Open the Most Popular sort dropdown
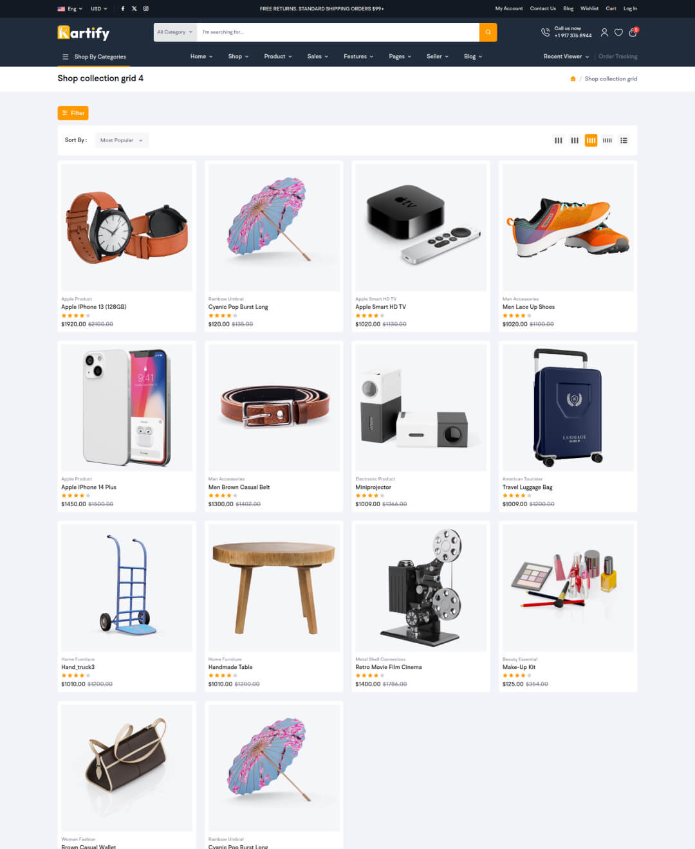The width and height of the screenshot is (695, 849). [x=122, y=140]
